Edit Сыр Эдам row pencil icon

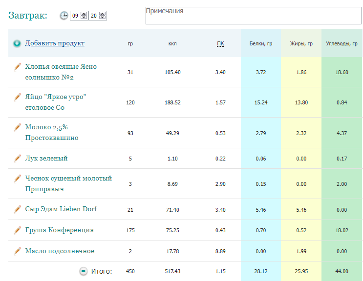click(x=18, y=209)
